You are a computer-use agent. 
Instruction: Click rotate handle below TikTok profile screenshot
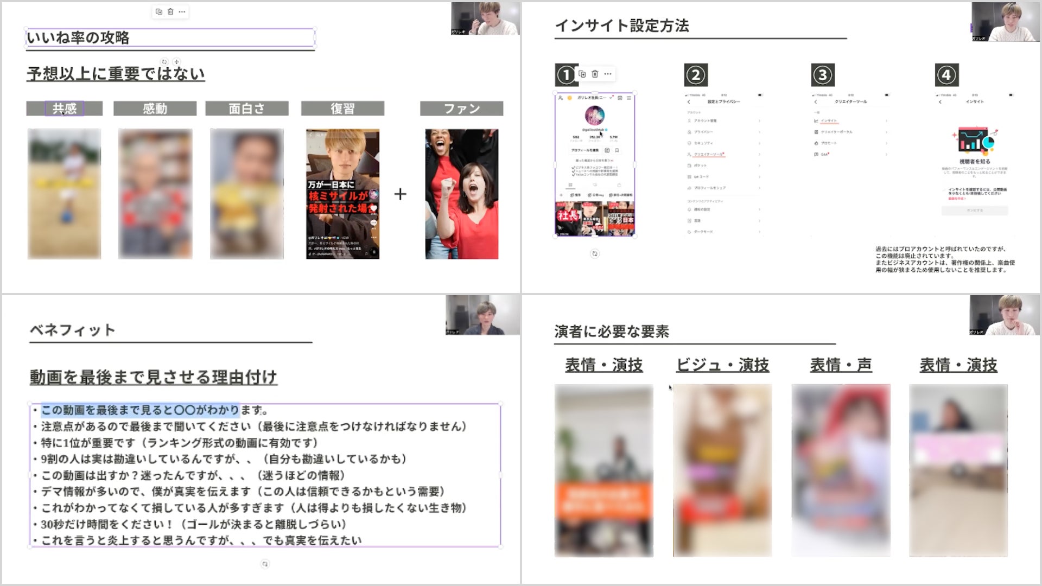point(595,253)
